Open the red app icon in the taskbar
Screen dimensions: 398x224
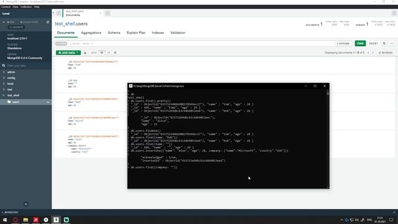click(36, 220)
